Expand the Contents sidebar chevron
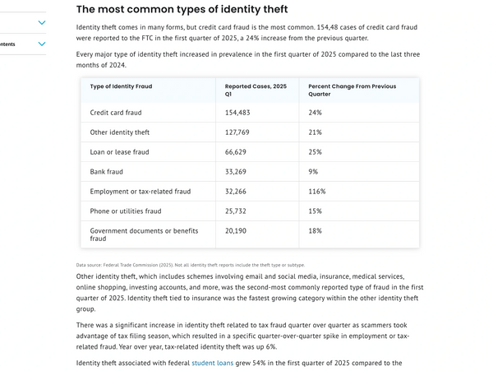This screenshot has height=371, width=493. tap(42, 44)
